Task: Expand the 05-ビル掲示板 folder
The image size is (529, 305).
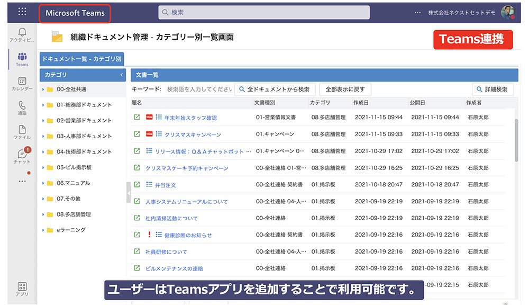Action: click(43, 167)
